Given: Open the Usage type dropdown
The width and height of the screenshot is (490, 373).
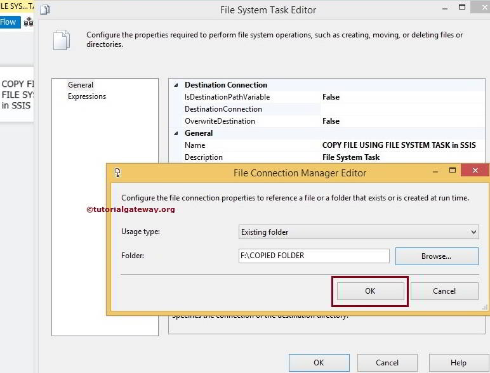Looking at the screenshot, I should click(359, 232).
